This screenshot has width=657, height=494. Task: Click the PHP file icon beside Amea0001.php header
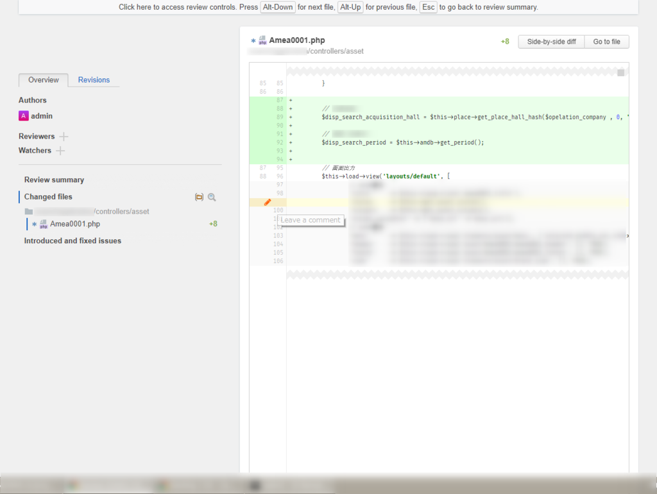[262, 40]
